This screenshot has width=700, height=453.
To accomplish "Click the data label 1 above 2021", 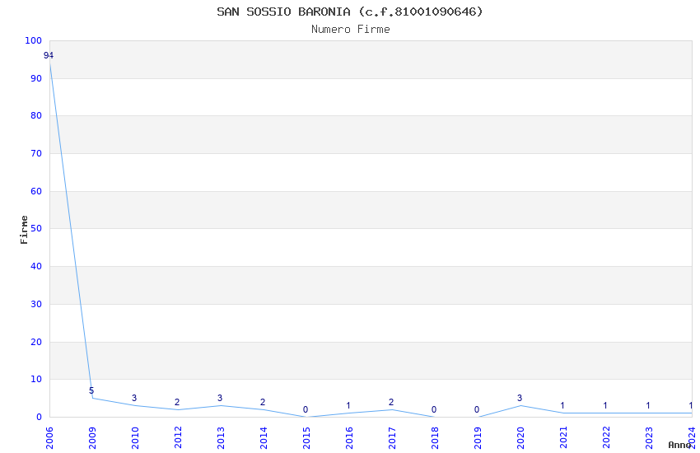I will [x=563, y=406].
